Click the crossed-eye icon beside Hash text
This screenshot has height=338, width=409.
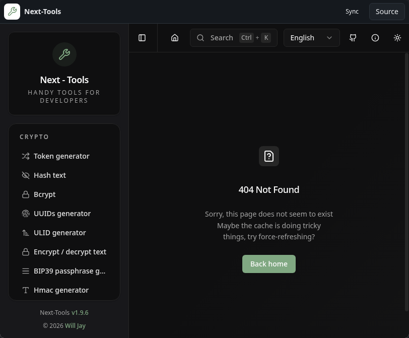click(26, 175)
